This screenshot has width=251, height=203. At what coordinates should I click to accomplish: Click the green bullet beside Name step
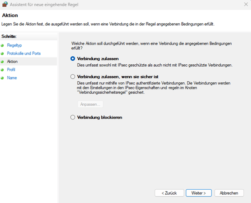tap(3, 78)
